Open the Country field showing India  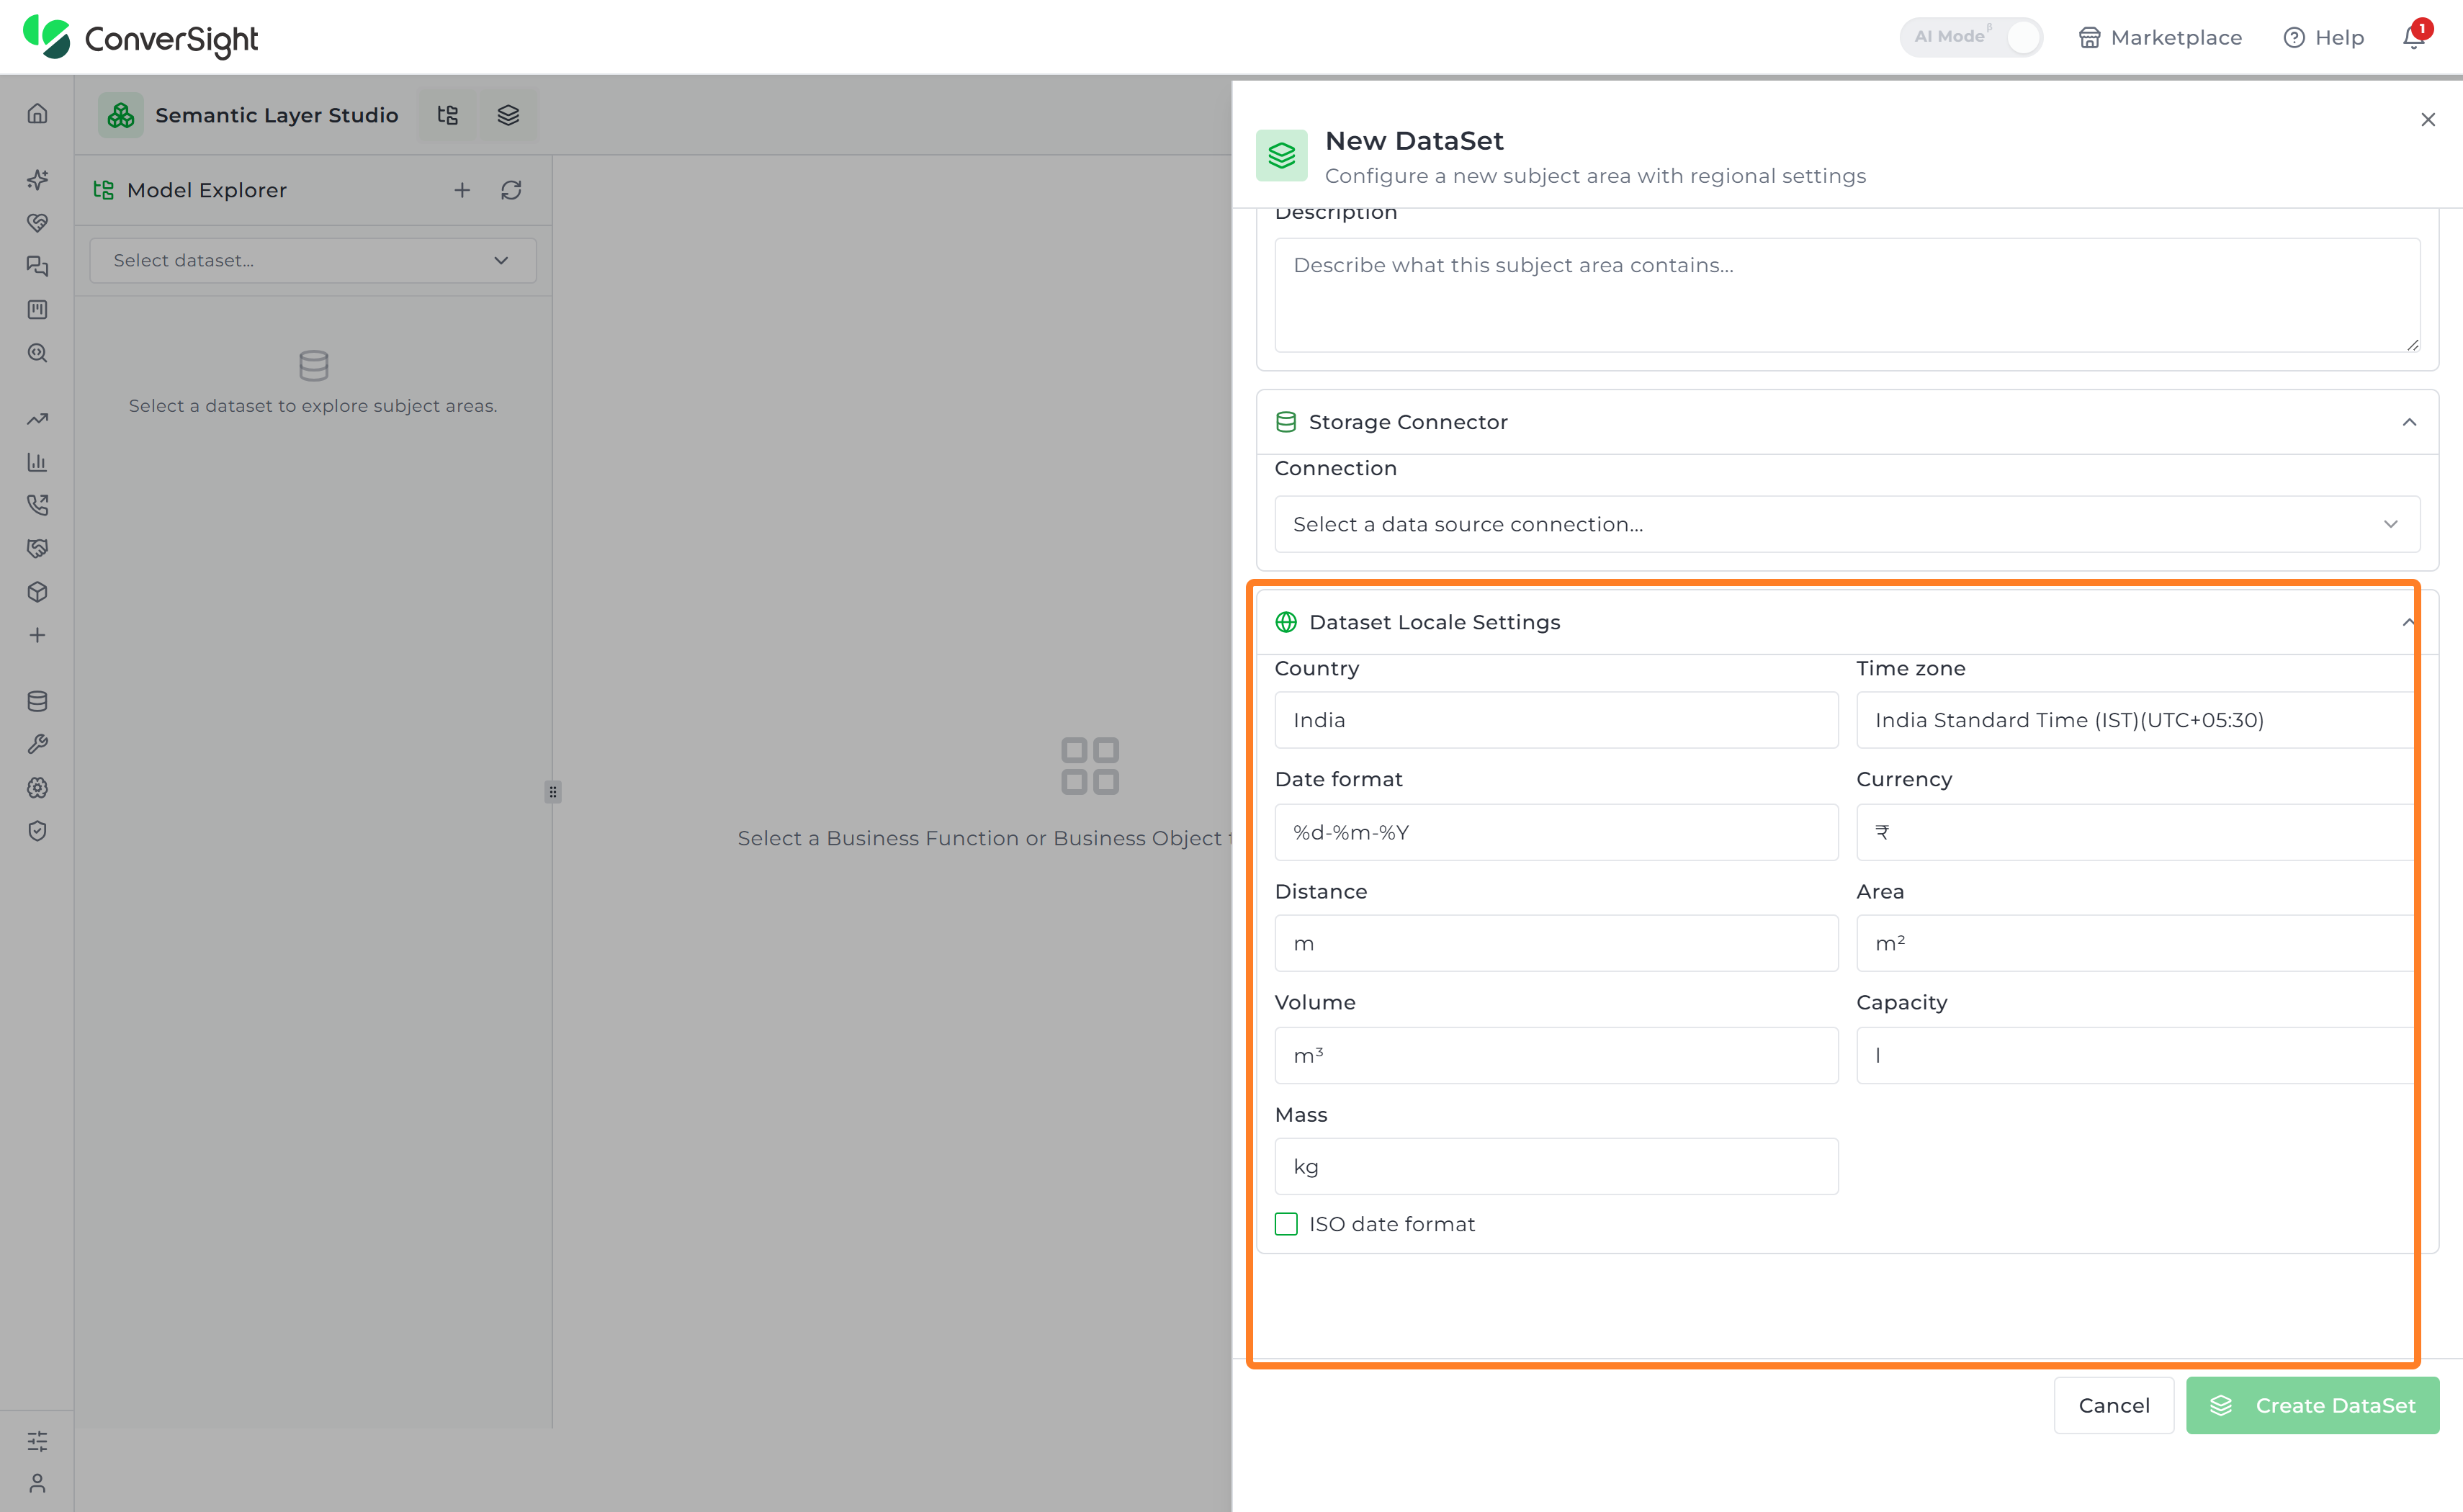coord(1556,720)
